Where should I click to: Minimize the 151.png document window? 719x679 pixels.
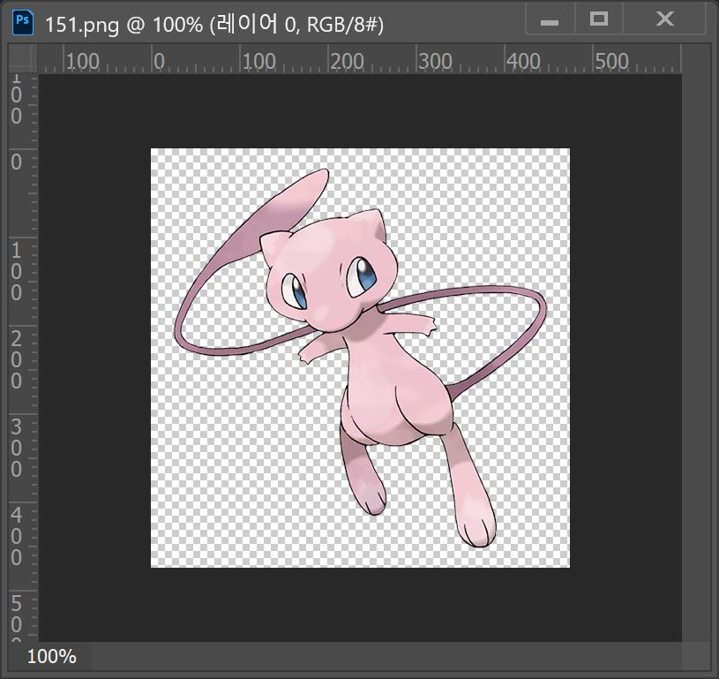[550, 20]
